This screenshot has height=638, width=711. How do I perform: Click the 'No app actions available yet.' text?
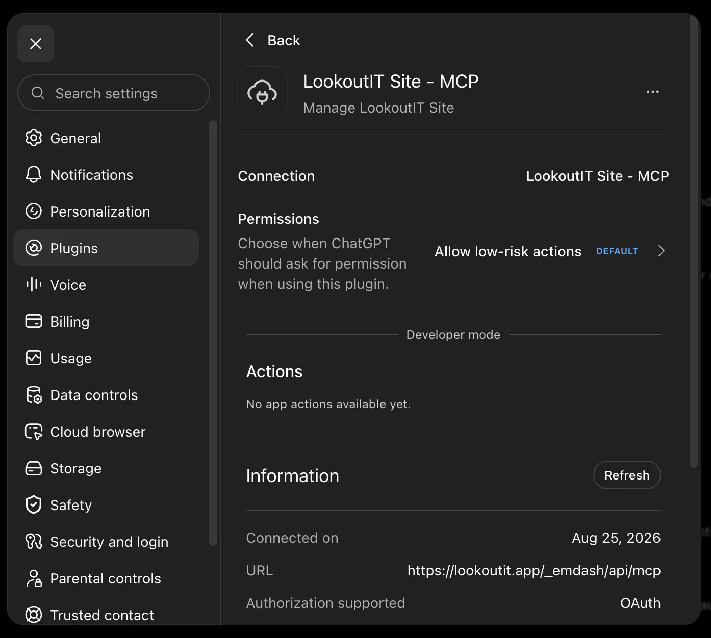[x=328, y=404]
